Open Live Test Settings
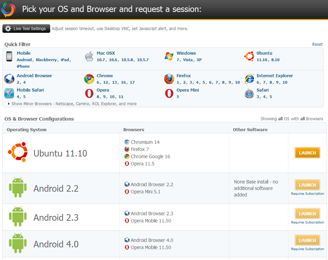The width and height of the screenshot is (328, 260). pyautogui.click(x=26, y=29)
